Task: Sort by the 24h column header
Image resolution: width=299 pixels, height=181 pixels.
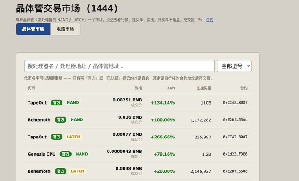Action: [171, 88]
